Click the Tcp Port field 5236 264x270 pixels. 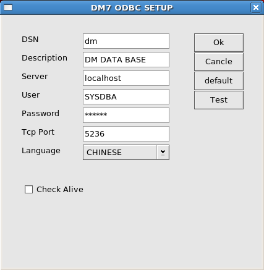[126, 134]
